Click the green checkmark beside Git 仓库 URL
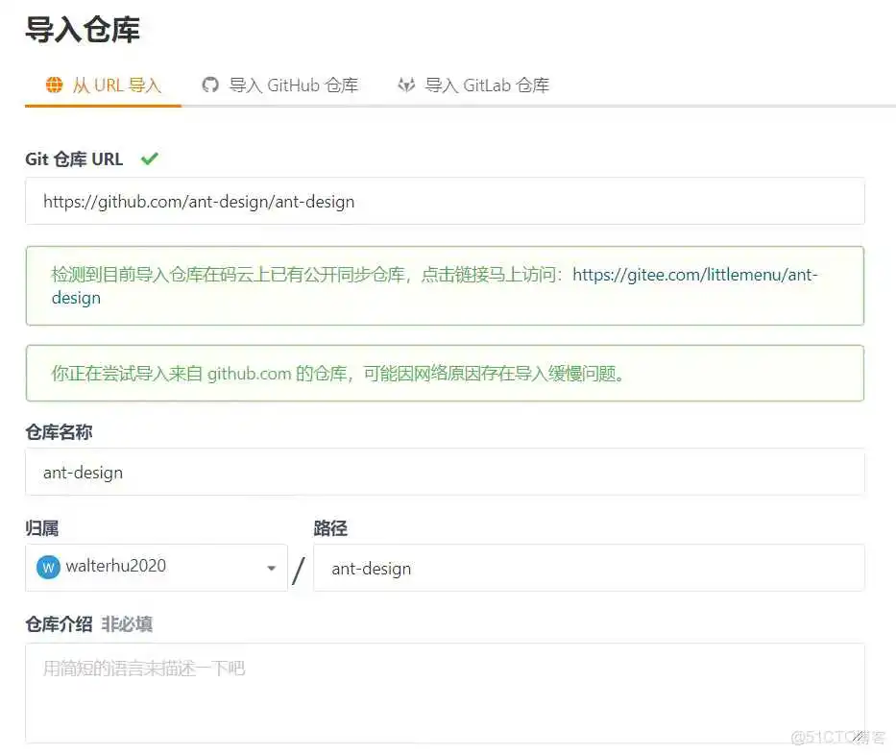896x755 pixels. coord(150,158)
